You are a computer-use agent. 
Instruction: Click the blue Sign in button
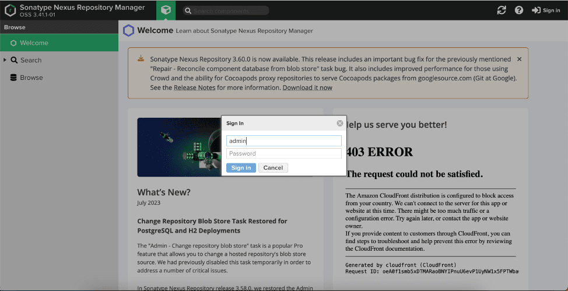[x=241, y=167]
